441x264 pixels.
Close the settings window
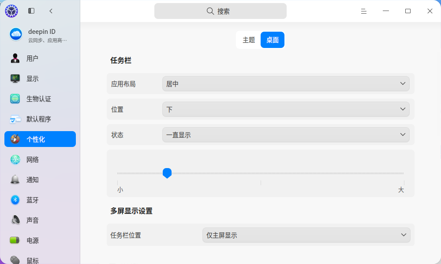[x=430, y=11]
